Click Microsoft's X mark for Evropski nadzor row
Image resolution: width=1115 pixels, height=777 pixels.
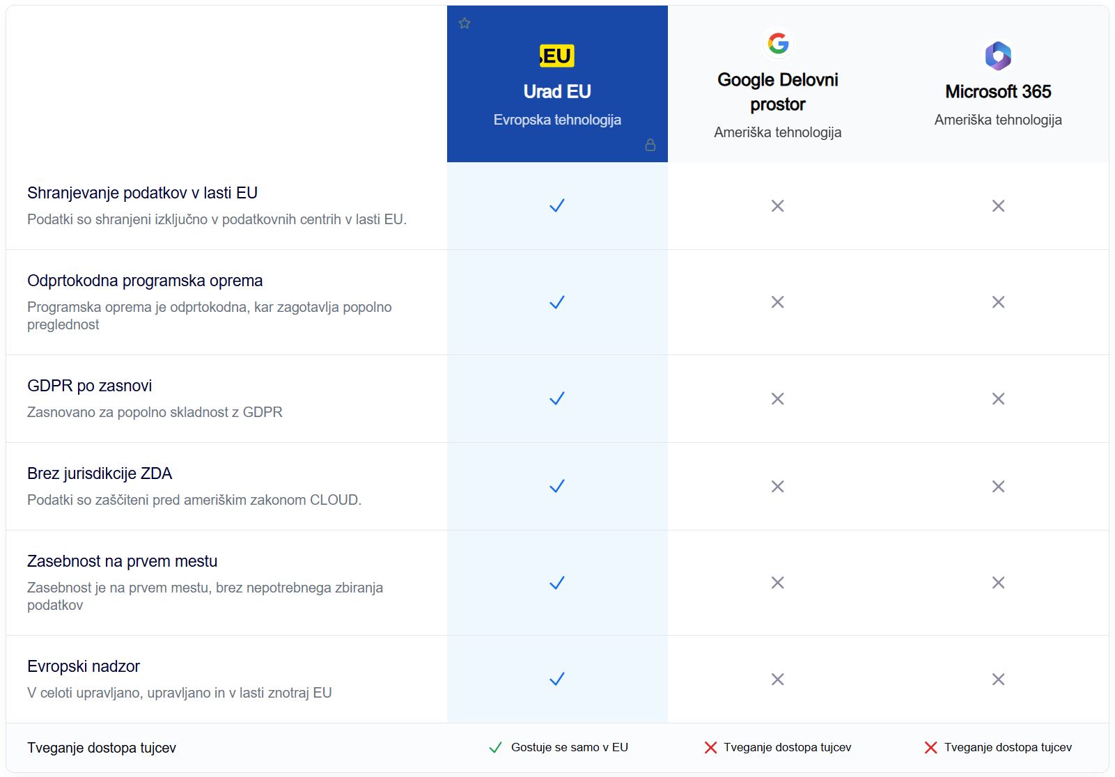[x=998, y=680]
